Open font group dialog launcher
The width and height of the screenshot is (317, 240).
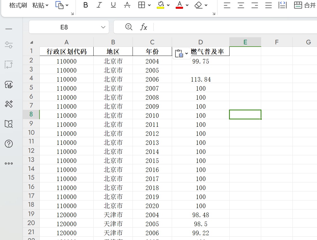(214, 14)
